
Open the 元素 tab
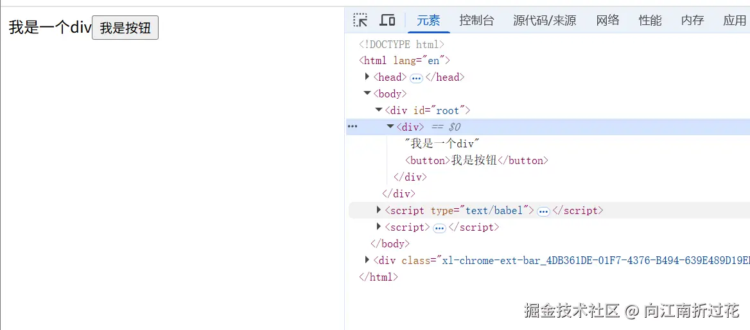click(428, 20)
